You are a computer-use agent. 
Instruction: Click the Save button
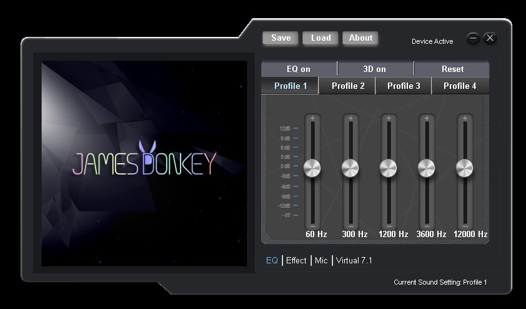click(x=280, y=38)
